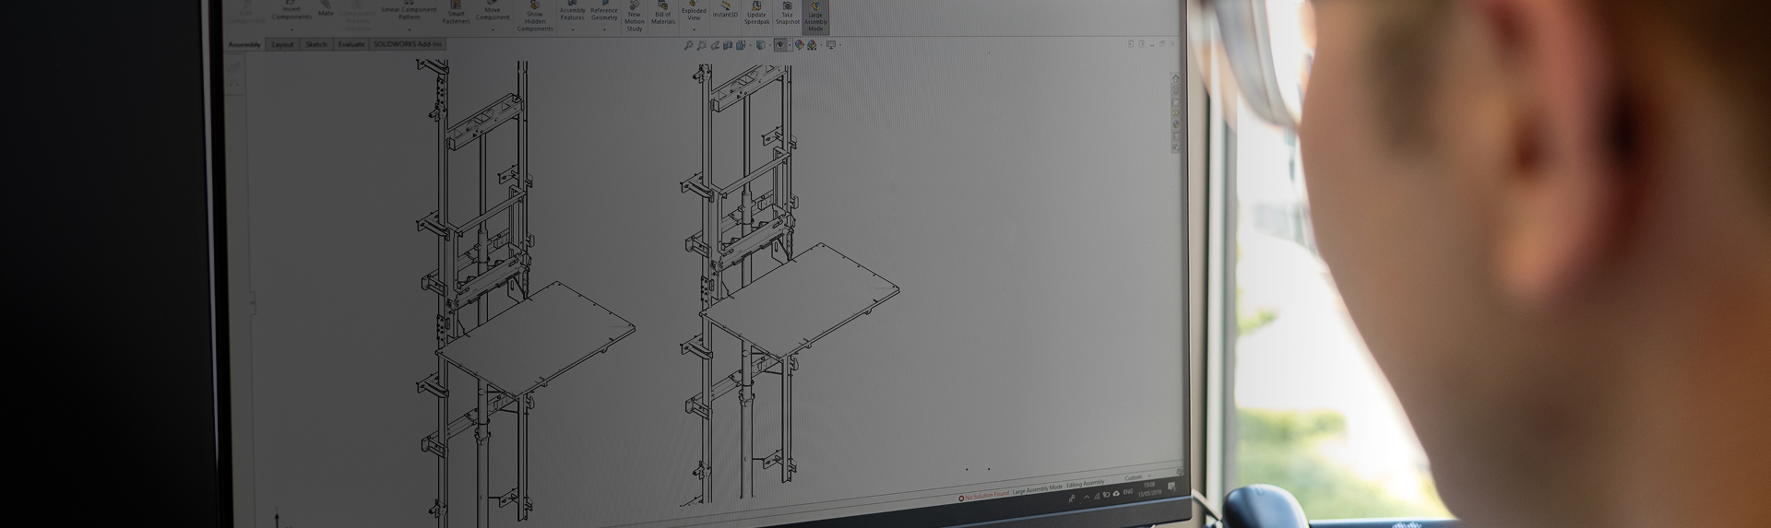Image resolution: width=1771 pixels, height=528 pixels.
Task: Click Show Hidden Components
Action: [535, 17]
